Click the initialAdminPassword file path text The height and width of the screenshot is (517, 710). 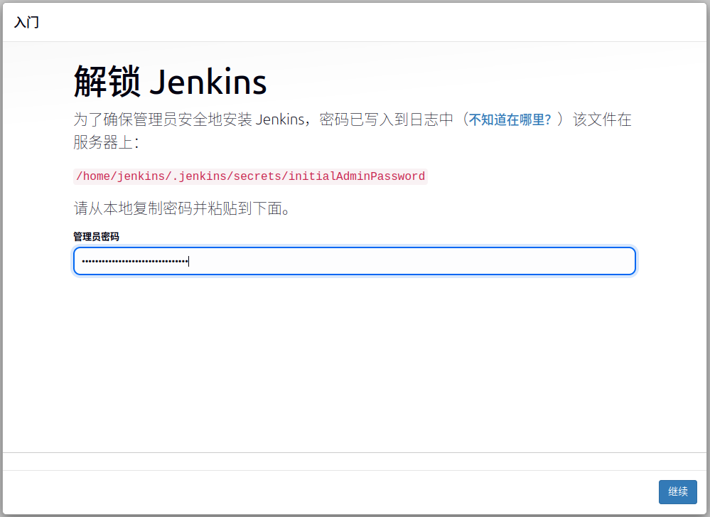point(250,176)
